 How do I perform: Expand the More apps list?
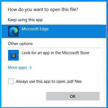click(x=20, y=68)
